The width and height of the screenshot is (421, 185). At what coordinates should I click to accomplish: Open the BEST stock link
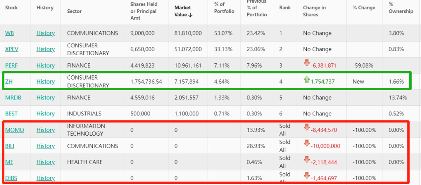[11, 114]
